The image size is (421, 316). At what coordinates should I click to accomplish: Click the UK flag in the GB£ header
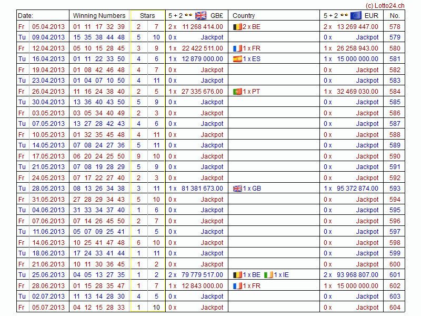click(201, 15)
